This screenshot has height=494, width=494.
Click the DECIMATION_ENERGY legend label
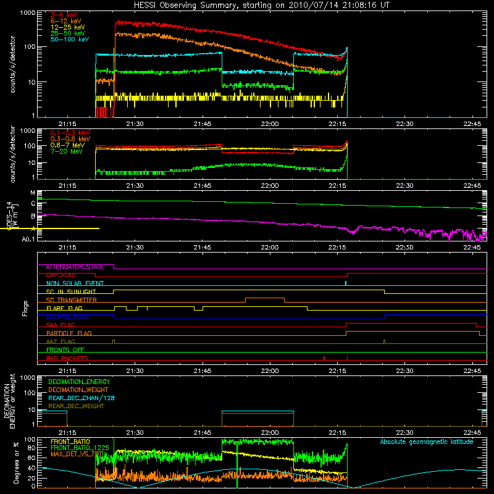coord(79,382)
